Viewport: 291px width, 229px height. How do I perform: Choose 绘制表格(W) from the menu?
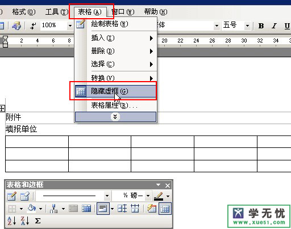pyautogui.click(x=116, y=24)
